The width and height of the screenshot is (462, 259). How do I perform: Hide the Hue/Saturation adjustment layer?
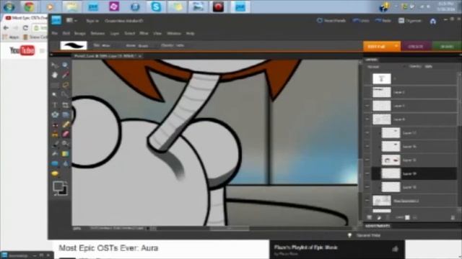tap(367, 201)
